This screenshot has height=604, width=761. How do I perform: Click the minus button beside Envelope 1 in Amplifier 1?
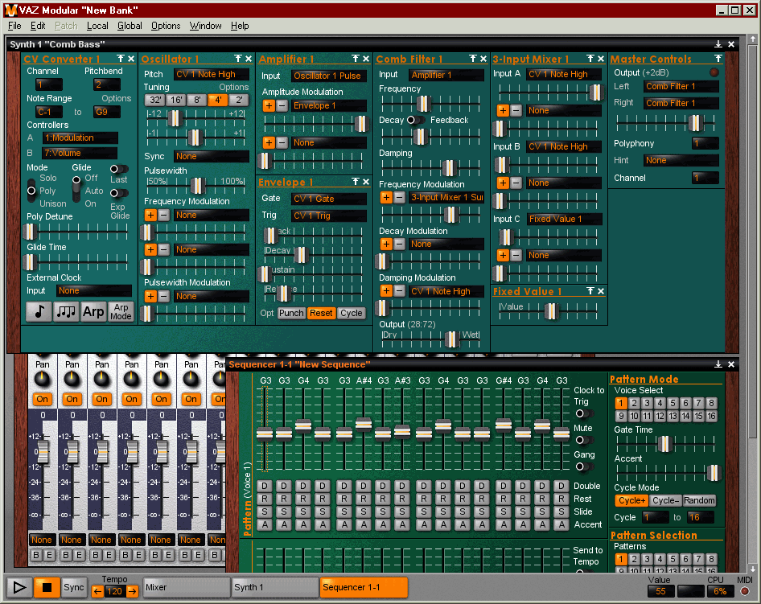click(282, 106)
